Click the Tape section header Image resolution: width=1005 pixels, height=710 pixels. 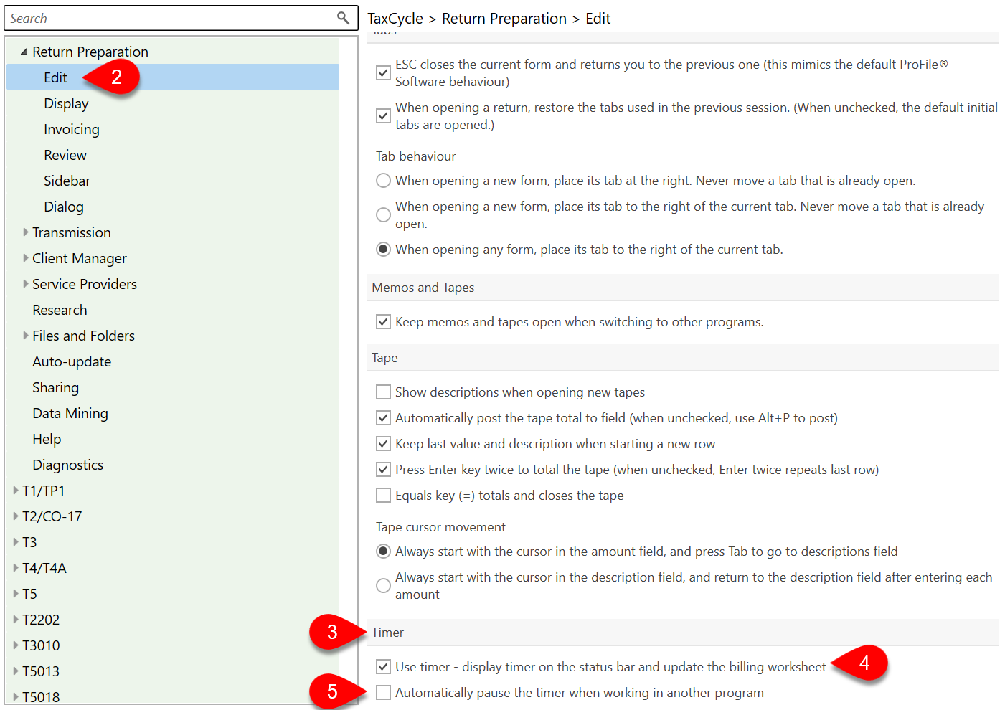pos(683,358)
